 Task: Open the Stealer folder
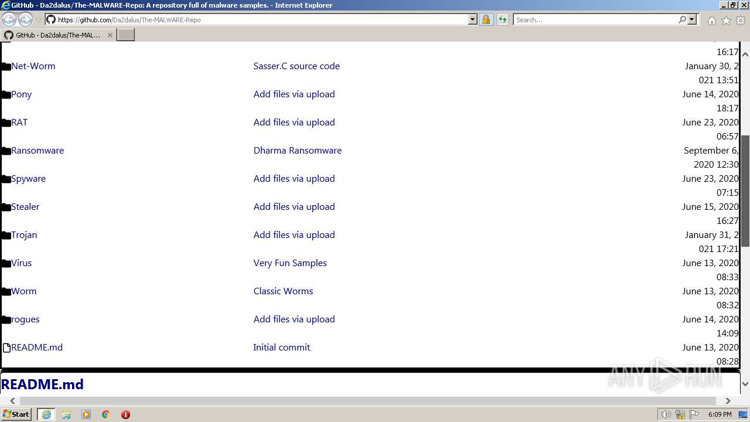pyautogui.click(x=25, y=207)
